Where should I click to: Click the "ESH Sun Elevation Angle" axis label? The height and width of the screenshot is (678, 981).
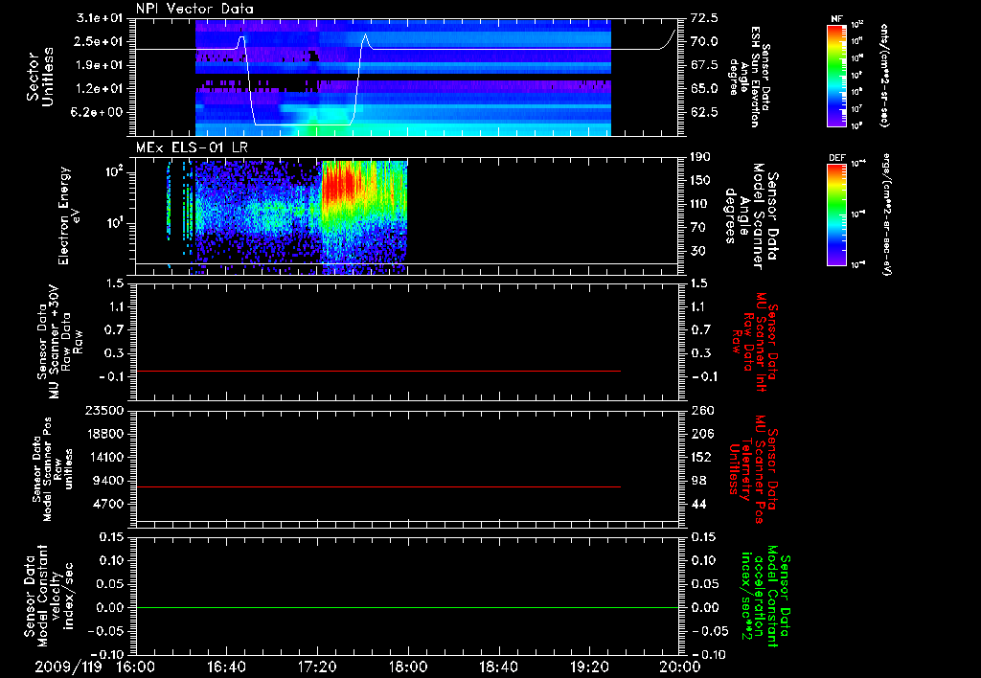(749, 77)
